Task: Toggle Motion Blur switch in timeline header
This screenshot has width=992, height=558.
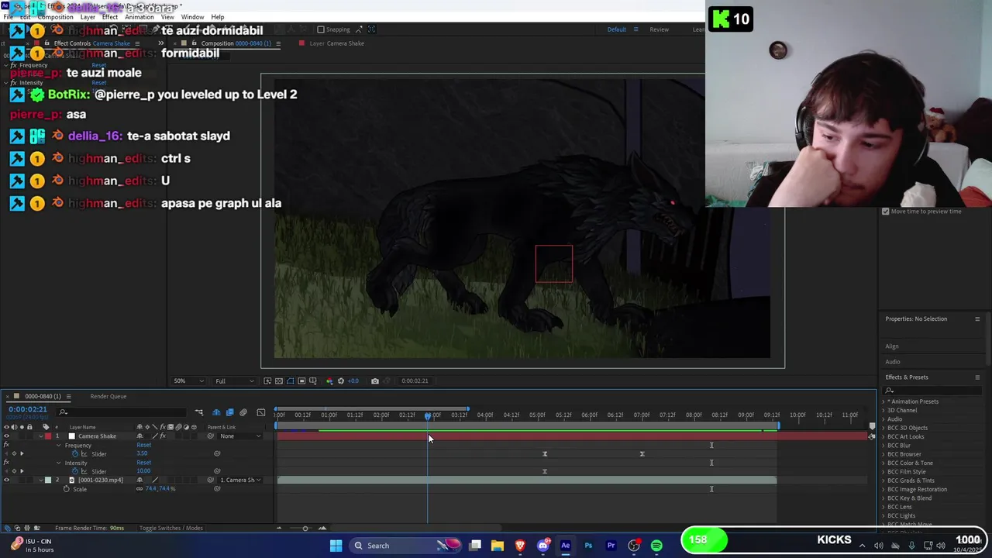Action: tap(243, 412)
